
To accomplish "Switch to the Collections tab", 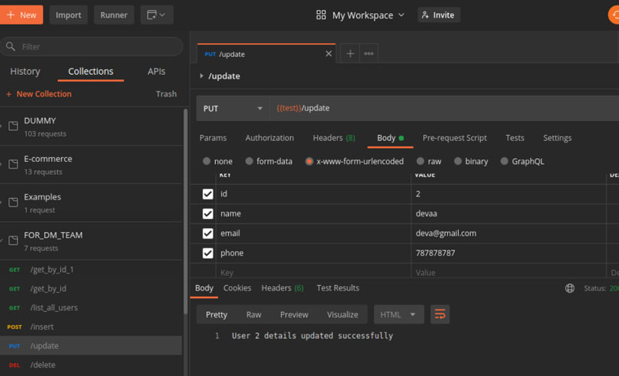I will tap(91, 72).
